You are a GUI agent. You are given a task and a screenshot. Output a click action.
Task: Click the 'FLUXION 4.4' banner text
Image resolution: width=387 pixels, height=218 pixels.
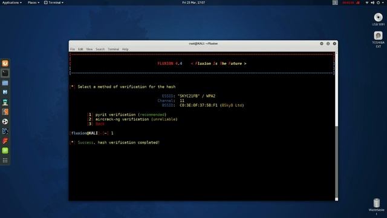click(x=170, y=64)
